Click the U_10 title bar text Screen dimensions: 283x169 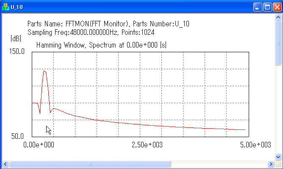pyautogui.click(x=17, y=7)
